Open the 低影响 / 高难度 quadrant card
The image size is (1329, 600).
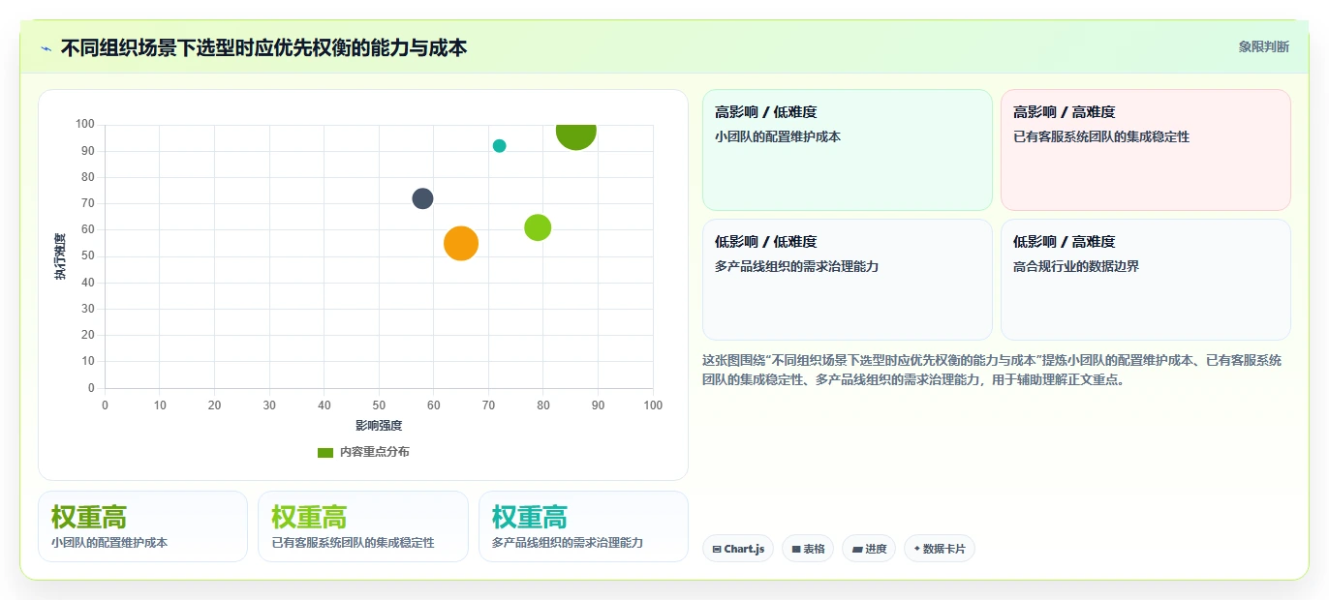tap(1146, 280)
